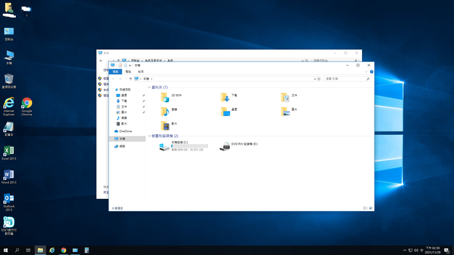
Task: Go up one folder level
Action: coord(131,79)
